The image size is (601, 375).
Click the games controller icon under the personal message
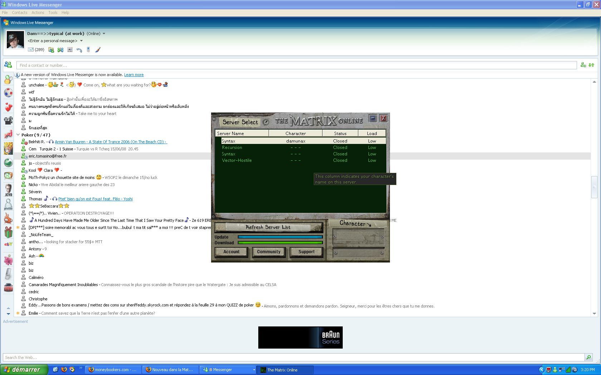(x=60, y=50)
